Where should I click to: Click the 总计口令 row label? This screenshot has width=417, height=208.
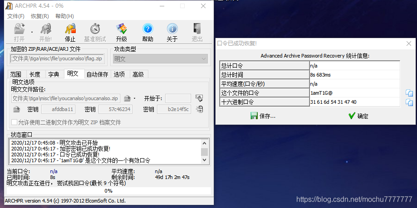pyautogui.click(x=265, y=66)
